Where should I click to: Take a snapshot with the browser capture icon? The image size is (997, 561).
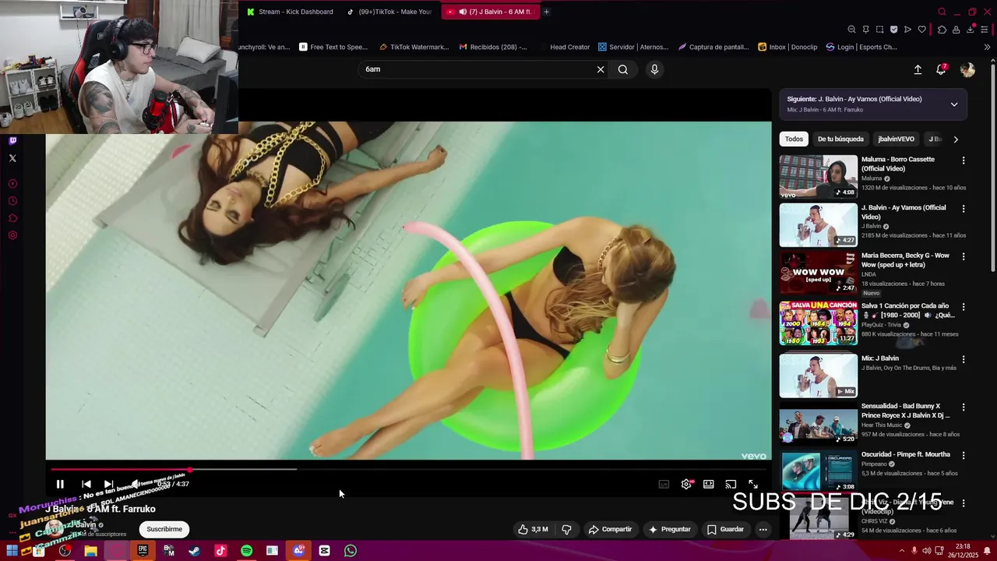click(x=879, y=30)
